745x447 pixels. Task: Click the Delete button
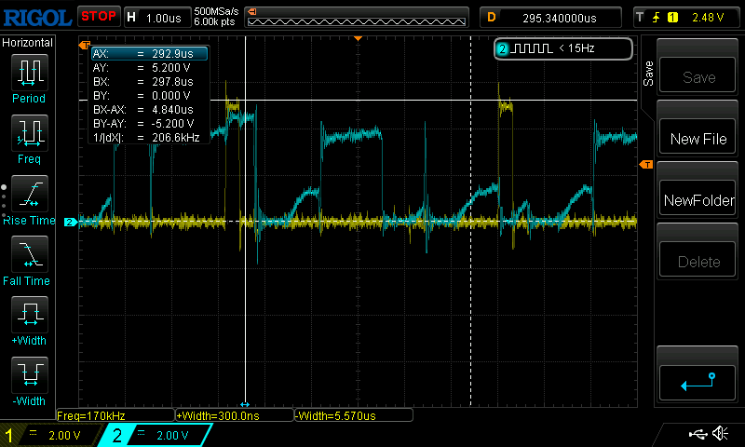point(698,260)
